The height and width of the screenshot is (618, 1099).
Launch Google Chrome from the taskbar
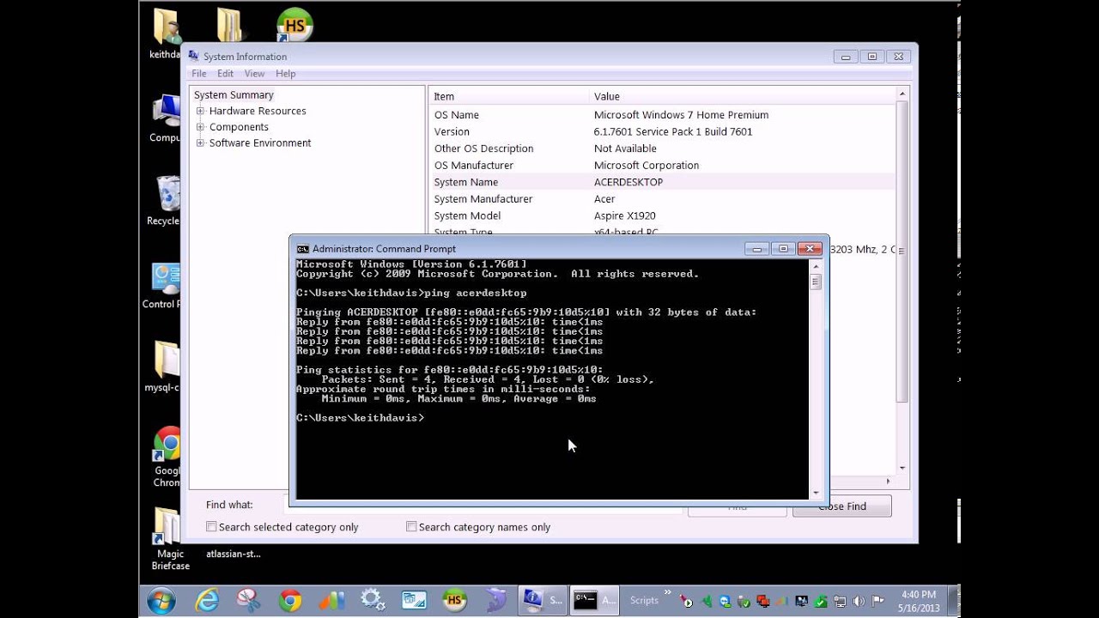291,600
